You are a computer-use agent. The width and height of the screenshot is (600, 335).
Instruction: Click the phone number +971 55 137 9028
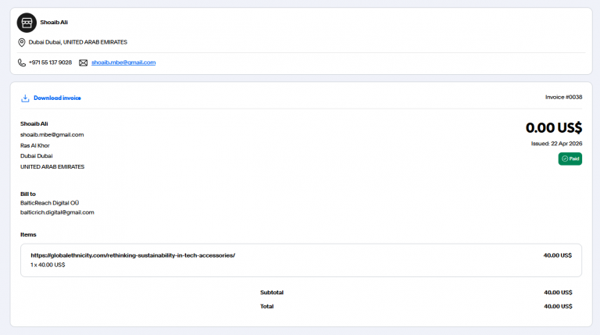pyautogui.click(x=50, y=62)
